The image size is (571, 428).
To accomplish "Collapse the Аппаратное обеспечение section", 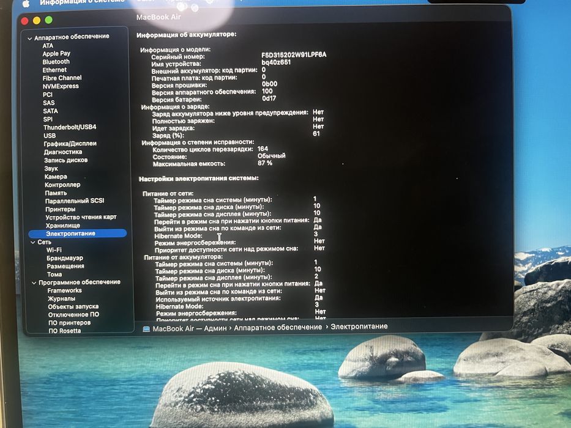I will 30,38.
